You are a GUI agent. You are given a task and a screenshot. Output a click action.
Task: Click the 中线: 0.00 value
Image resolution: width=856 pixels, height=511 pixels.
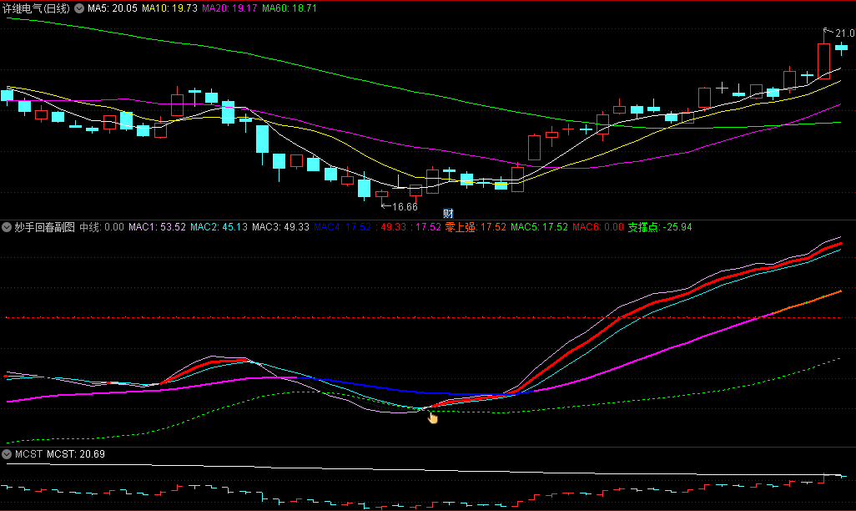tap(102, 227)
